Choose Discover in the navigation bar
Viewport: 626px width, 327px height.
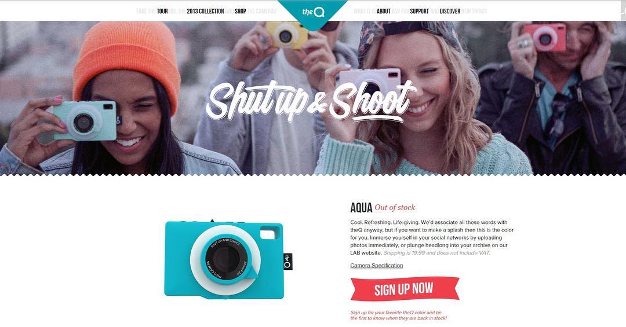point(450,11)
